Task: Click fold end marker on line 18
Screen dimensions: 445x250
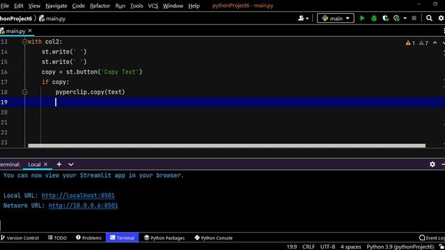Action: 25,92
